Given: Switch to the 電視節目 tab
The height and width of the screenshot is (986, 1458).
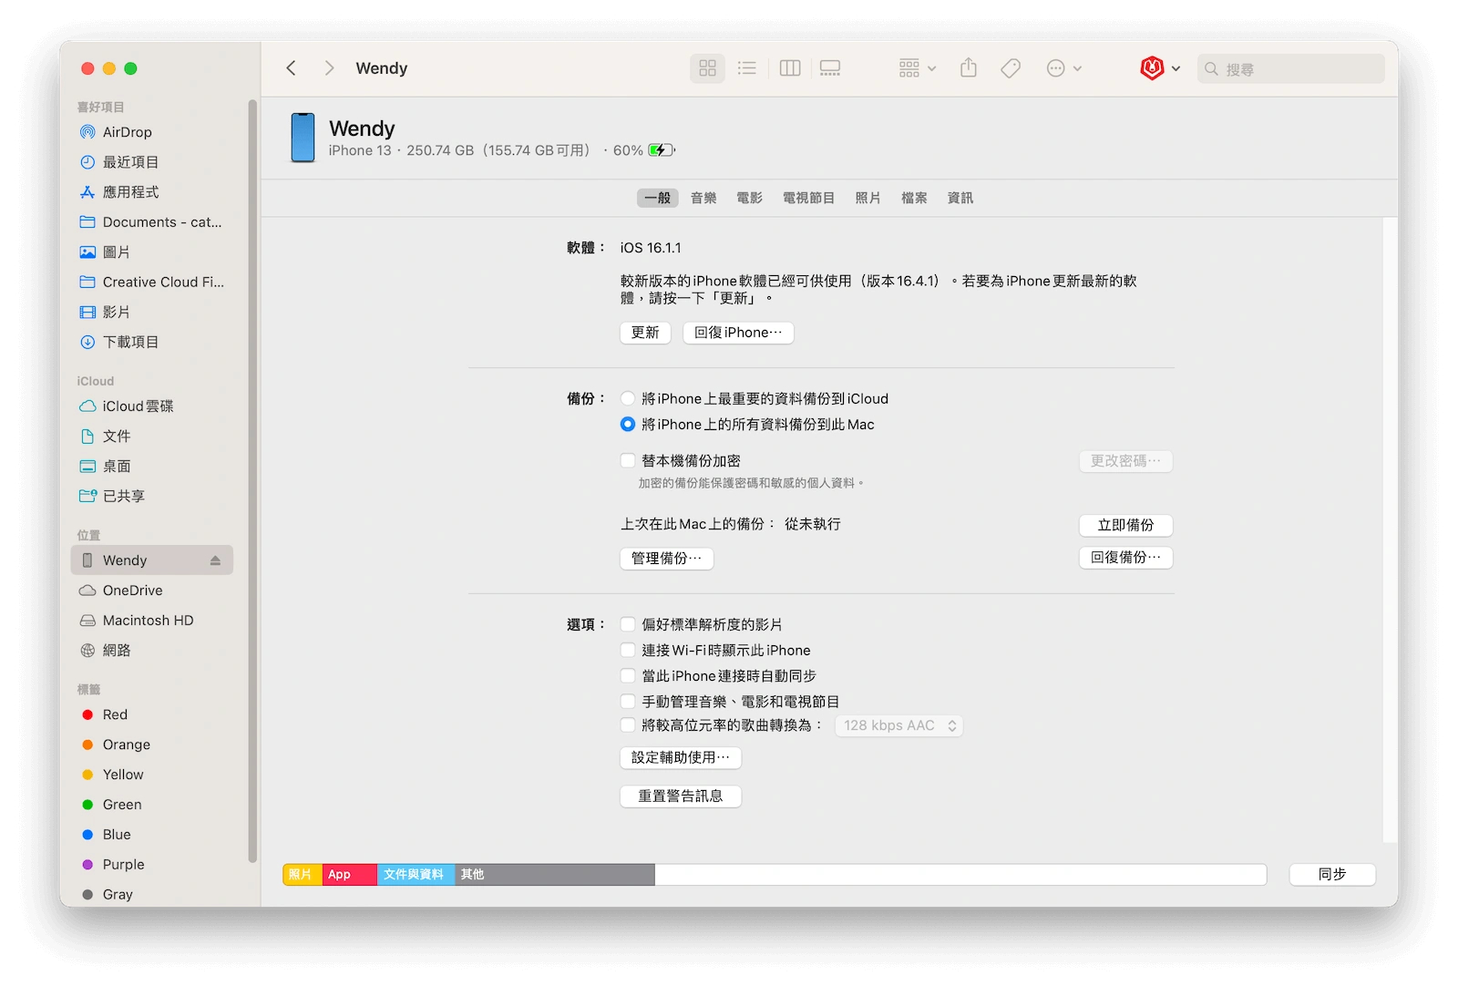Looking at the screenshot, I should pyautogui.click(x=808, y=198).
